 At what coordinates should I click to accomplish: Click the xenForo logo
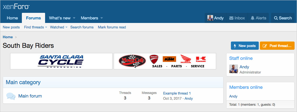click(16, 7)
